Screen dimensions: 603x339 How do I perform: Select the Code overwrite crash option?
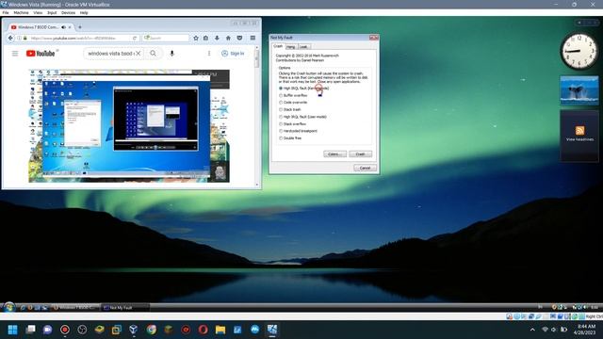[281, 103]
